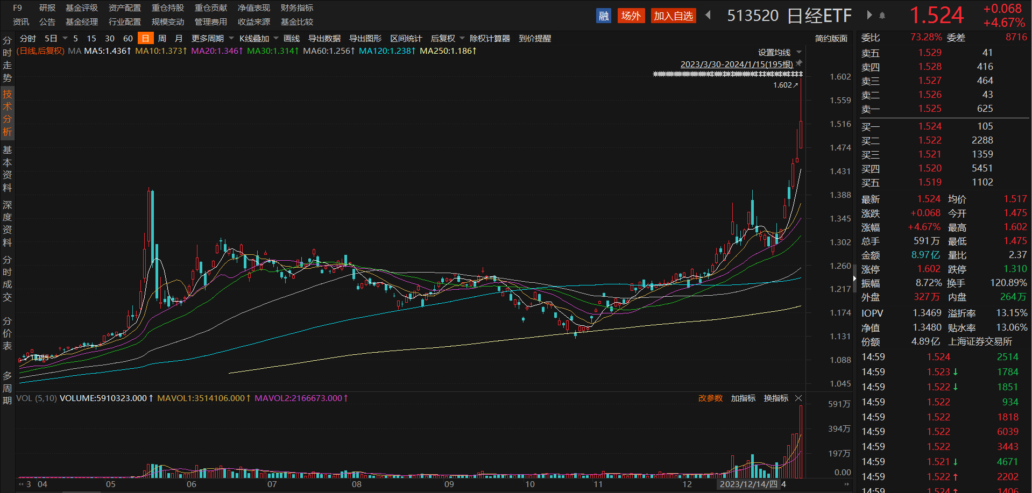Select the 60-minute K-line period
Image resolution: width=1032 pixels, height=493 pixels.
(x=128, y=39)
